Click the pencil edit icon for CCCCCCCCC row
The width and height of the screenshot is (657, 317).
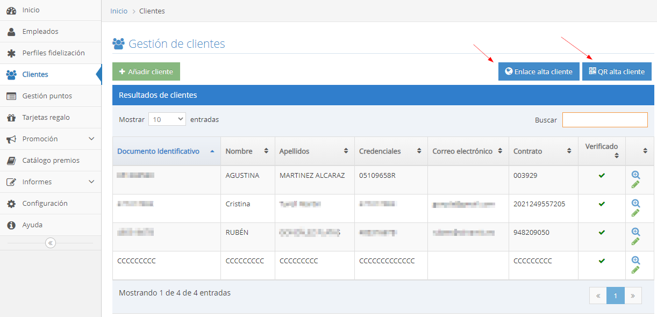tap(635, 270)
